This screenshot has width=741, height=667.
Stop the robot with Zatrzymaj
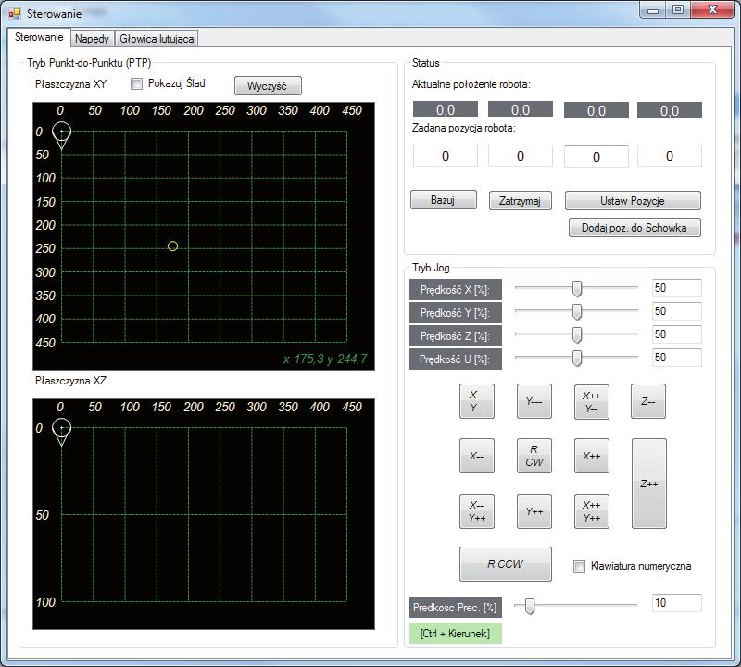[520, 200]
